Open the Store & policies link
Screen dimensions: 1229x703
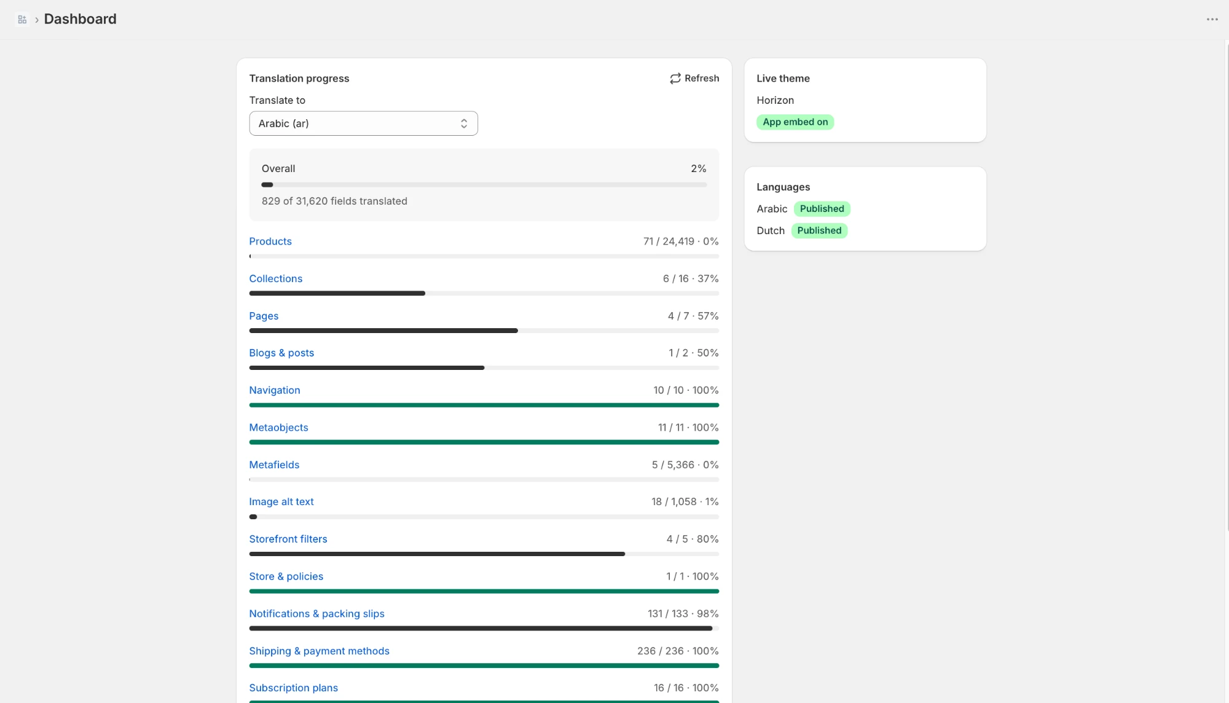[286, 576]
